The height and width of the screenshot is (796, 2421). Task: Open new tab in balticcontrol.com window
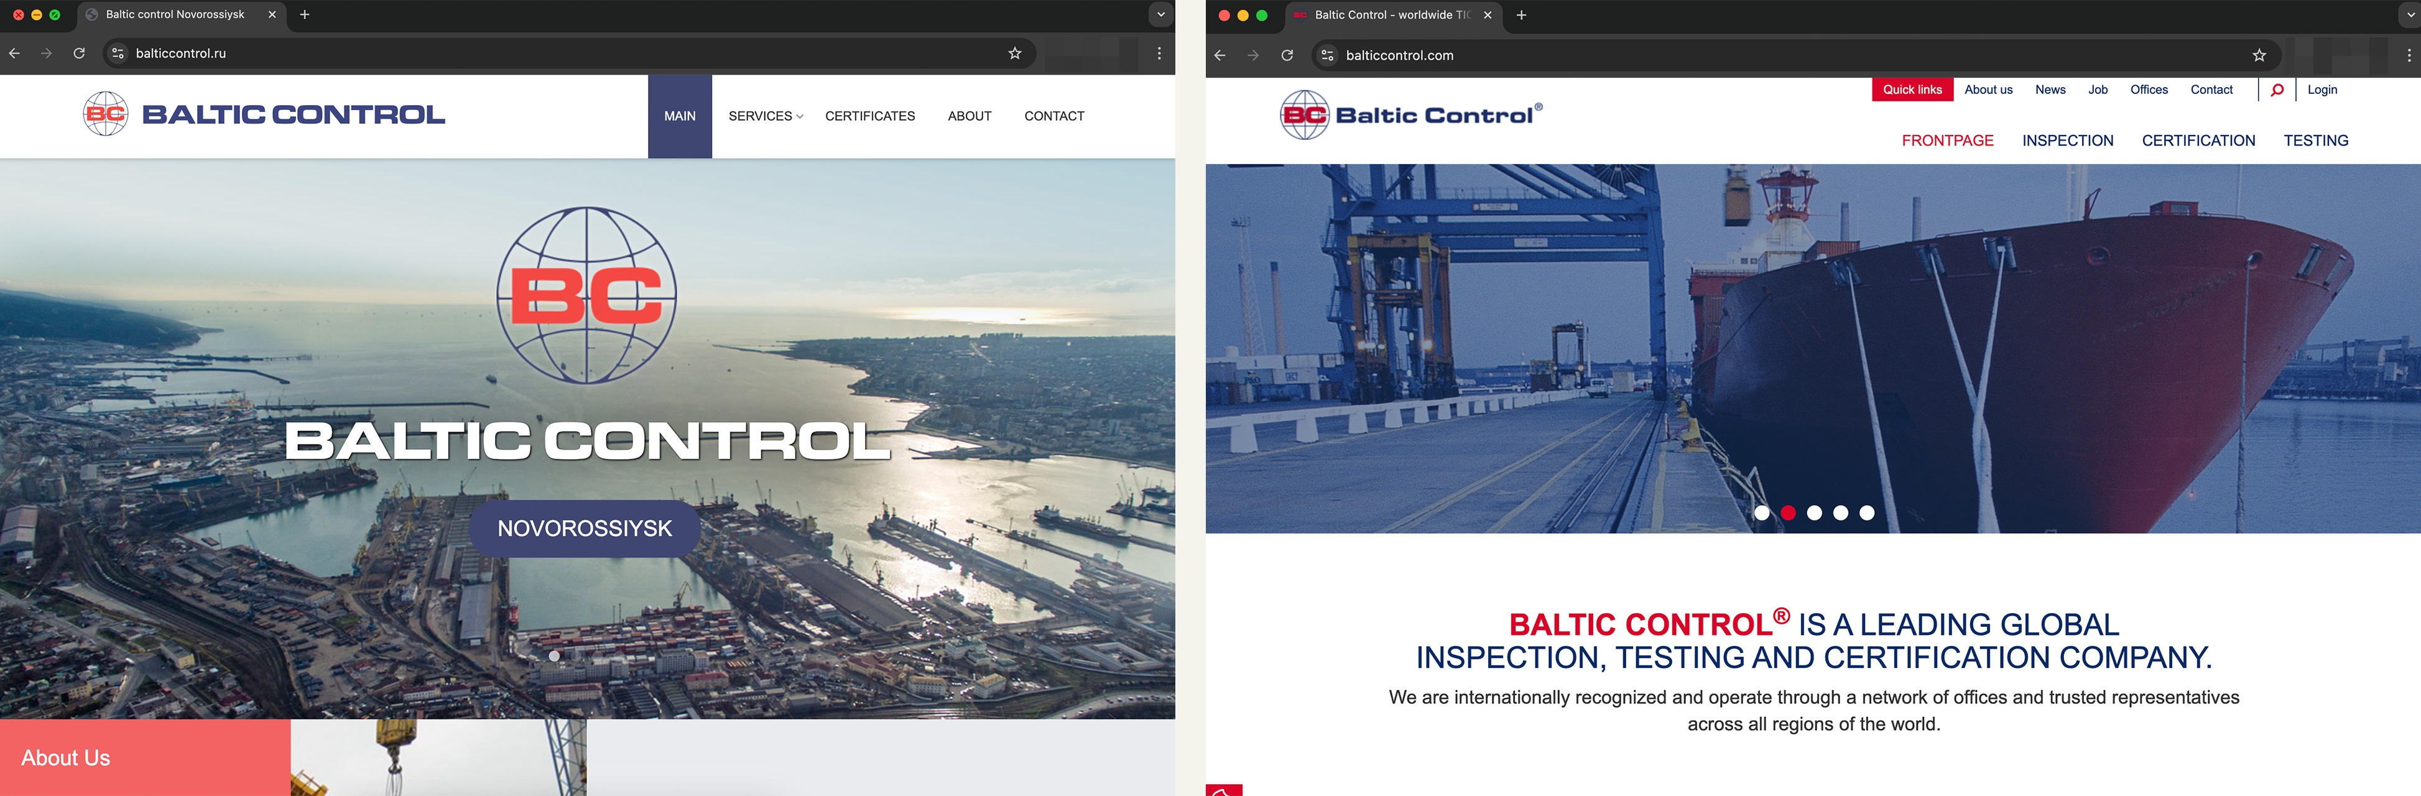[1522, 15]
